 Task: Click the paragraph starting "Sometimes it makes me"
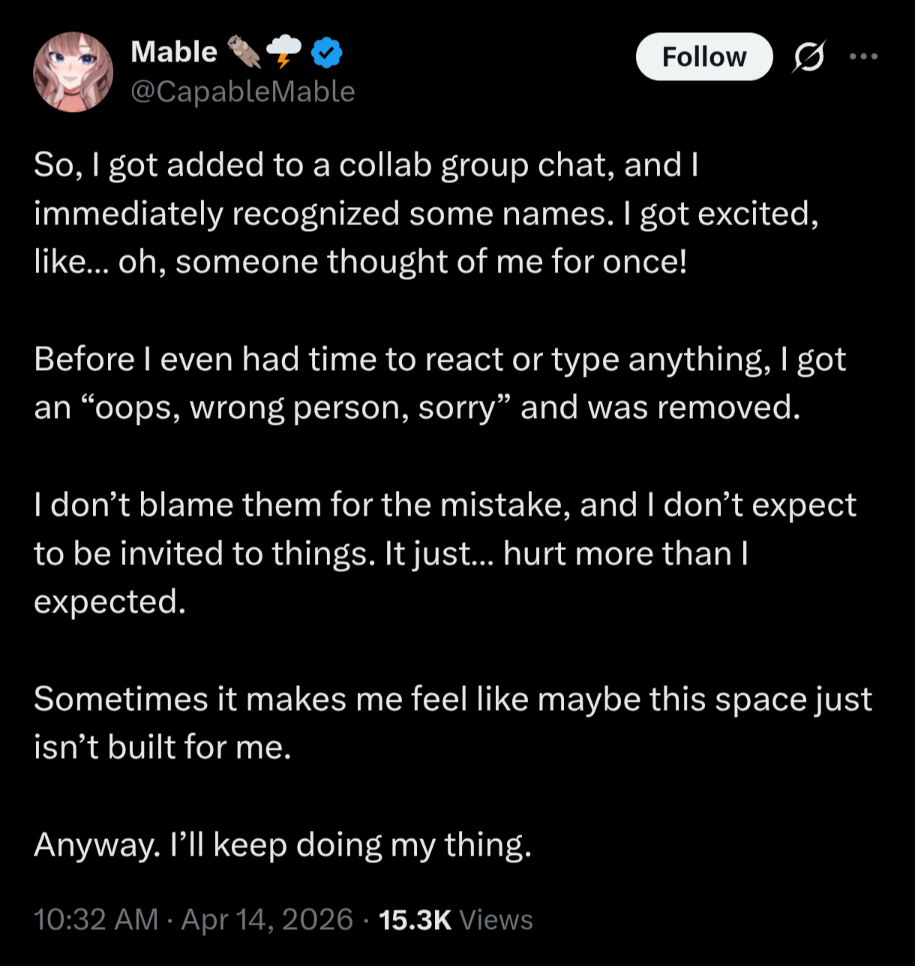click(x=453, y=723)
